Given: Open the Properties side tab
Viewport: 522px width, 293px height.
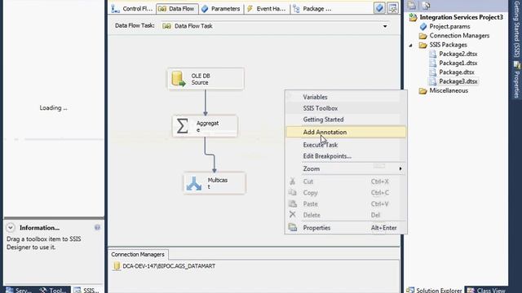Looking at the screenshot, I should click(516, 81).
